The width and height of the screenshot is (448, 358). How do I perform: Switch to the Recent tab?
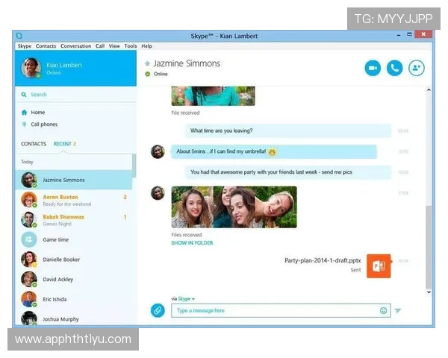point(64,144)
